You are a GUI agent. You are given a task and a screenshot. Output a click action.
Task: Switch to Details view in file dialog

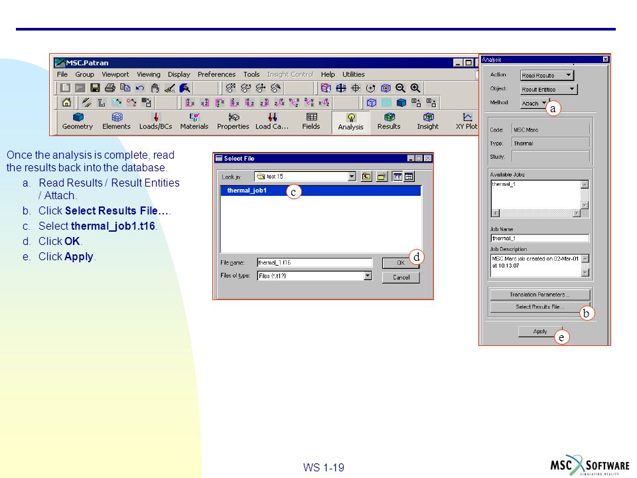click(409, 177)
